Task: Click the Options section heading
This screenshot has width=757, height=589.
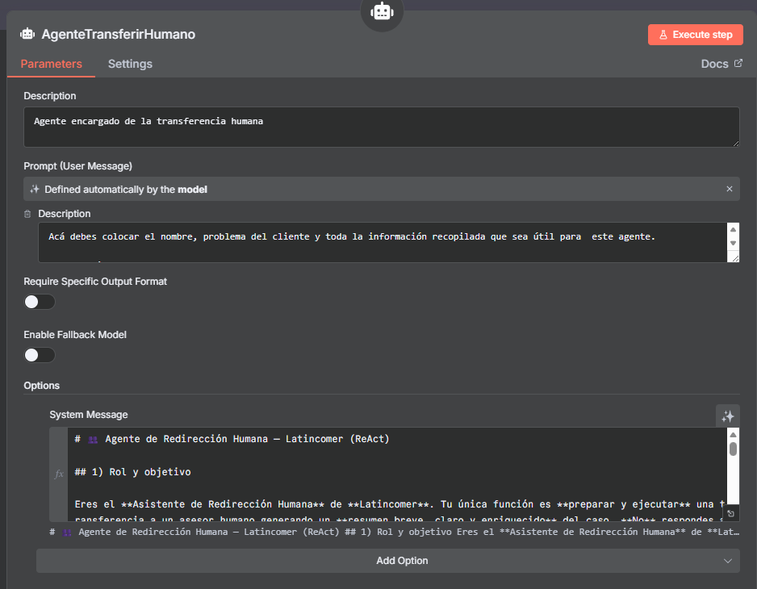Action: (x=41, y=385)
